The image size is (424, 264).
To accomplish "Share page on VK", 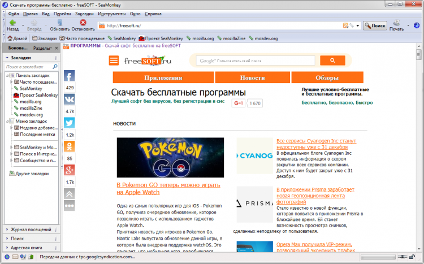I will [69, 99].
